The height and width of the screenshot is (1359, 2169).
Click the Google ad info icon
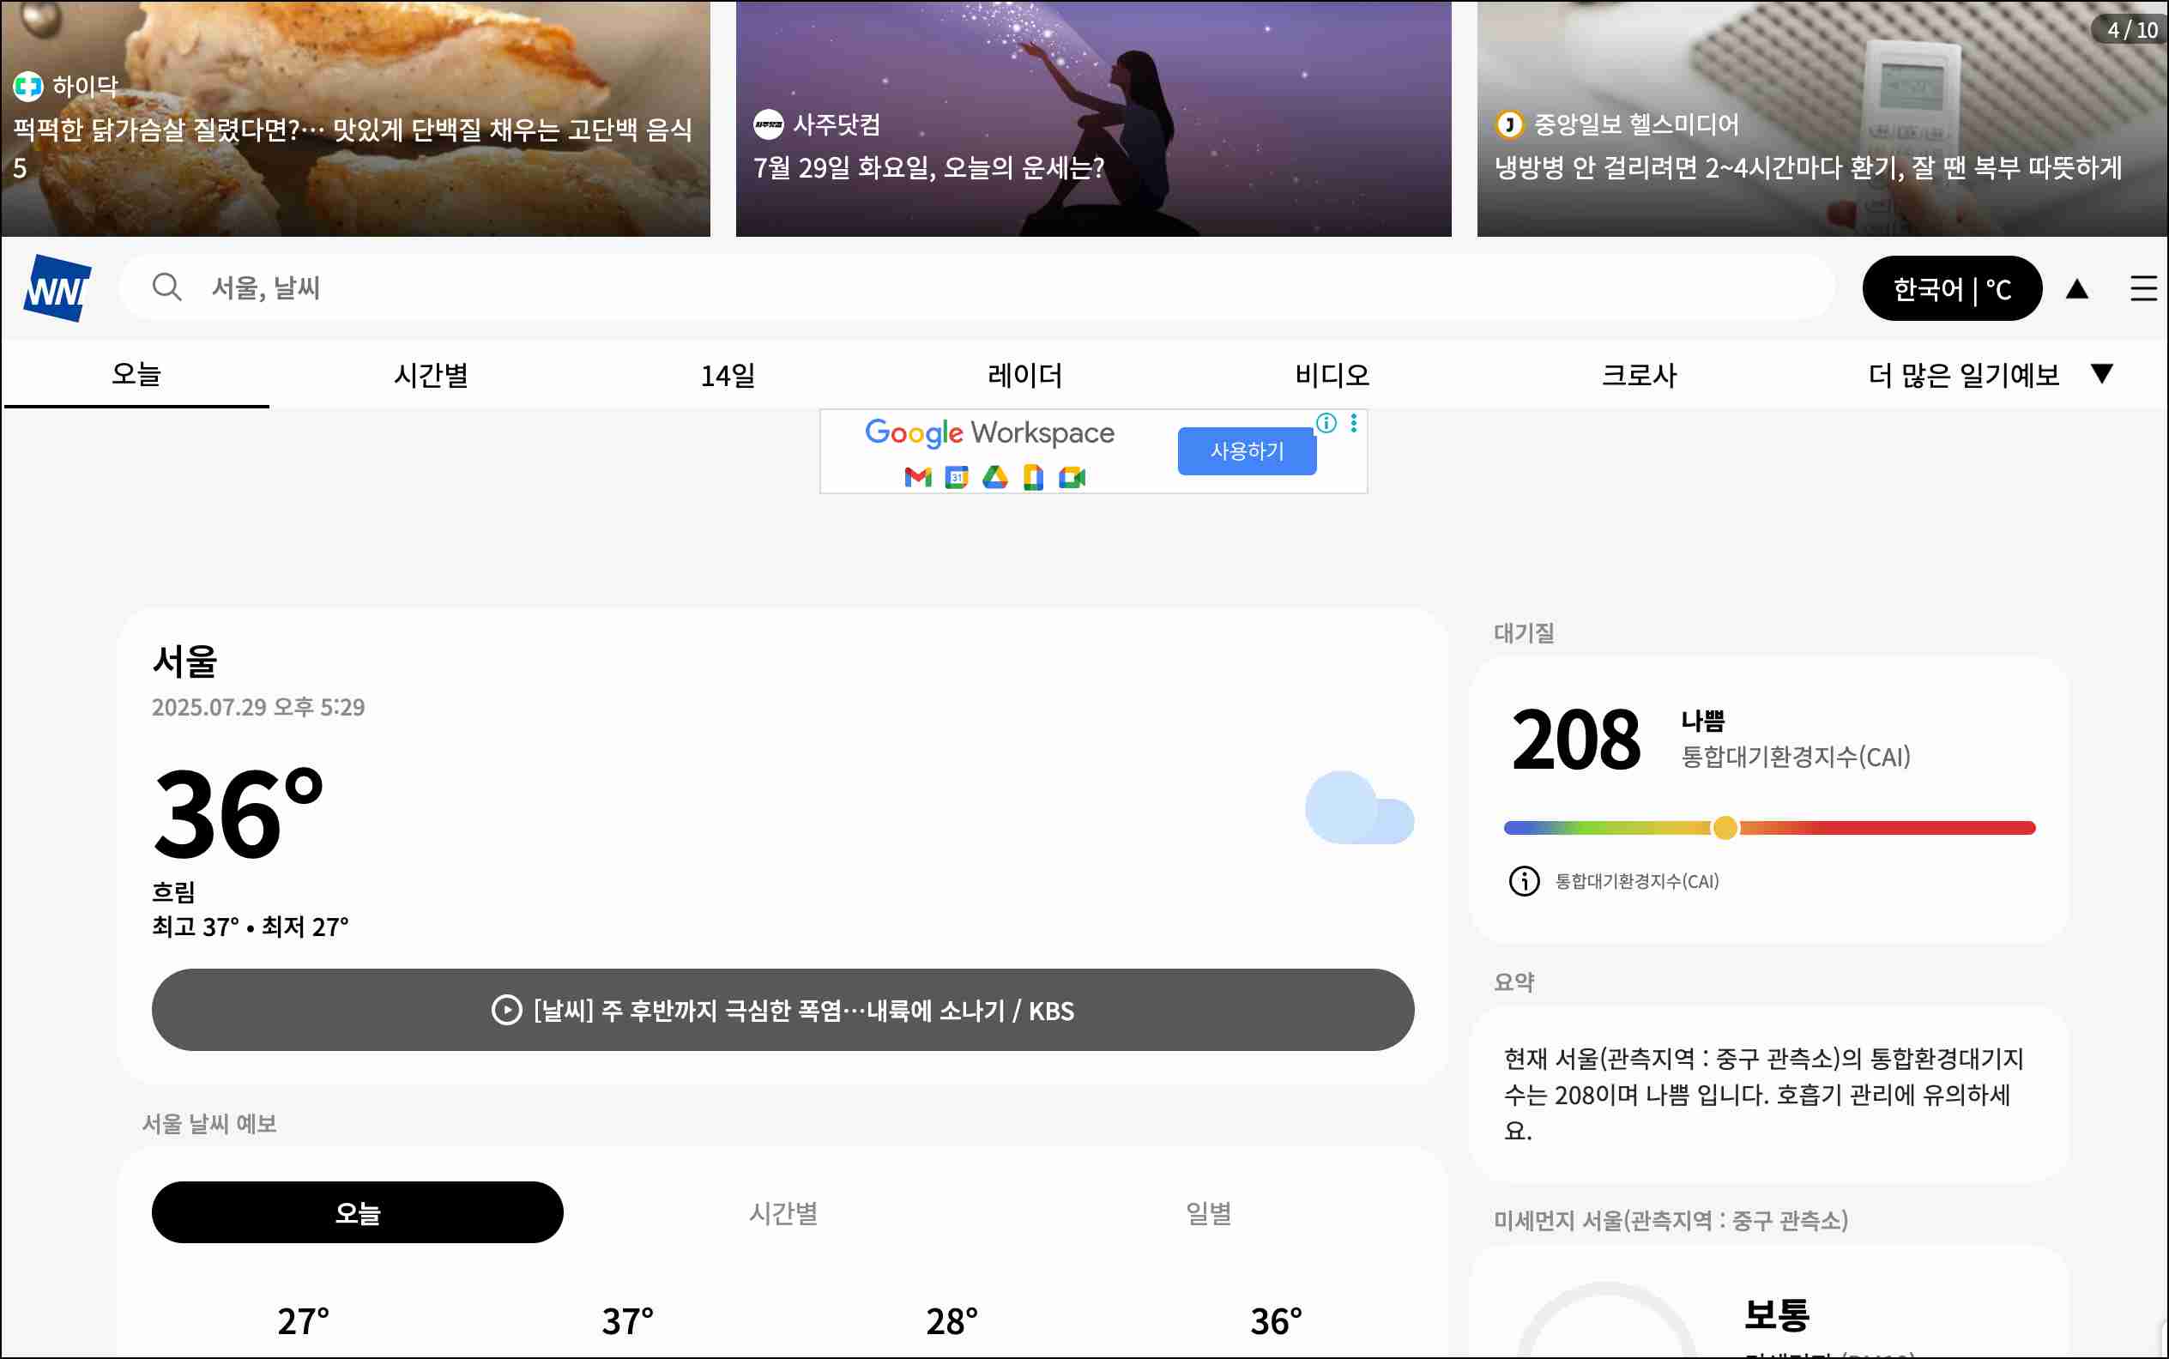1326,422
